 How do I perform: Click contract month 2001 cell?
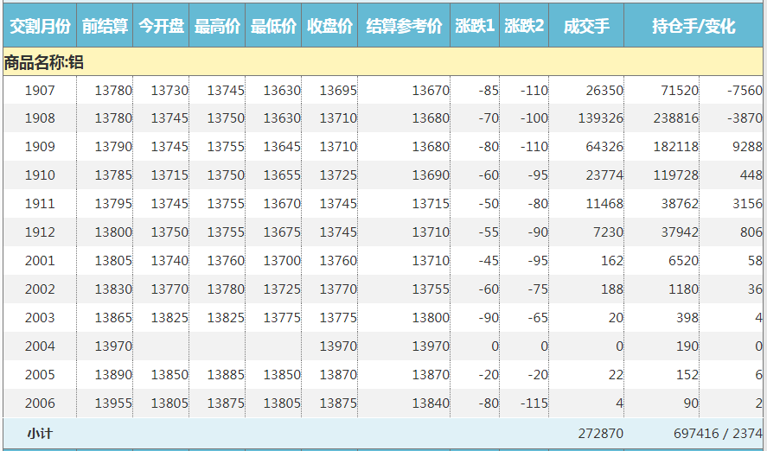tap(39, 261)
